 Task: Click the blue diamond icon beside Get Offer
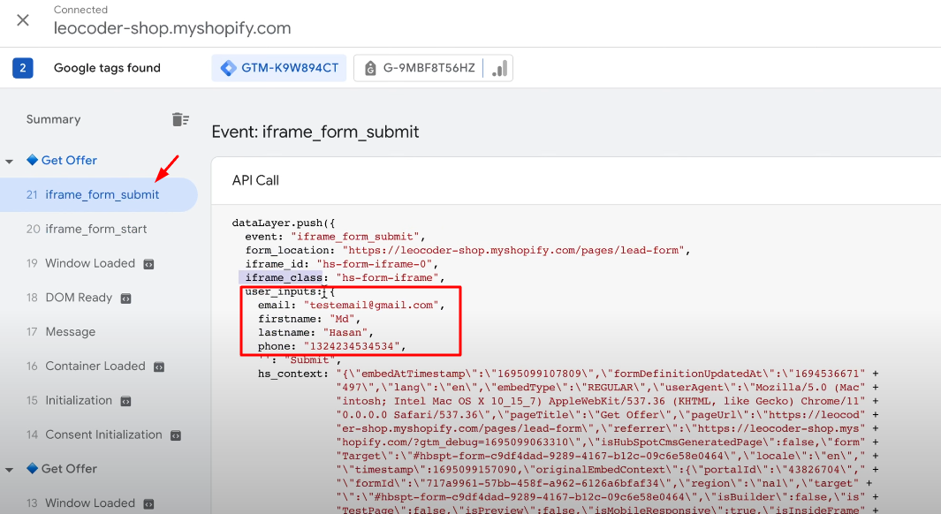33,160
